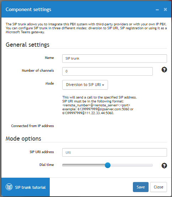Click the book icon in tutorial banner
172x197 pixels.
point(9,187)
